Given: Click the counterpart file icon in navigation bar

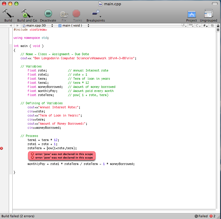Looking at the screenshot, I should pos(213,26).
